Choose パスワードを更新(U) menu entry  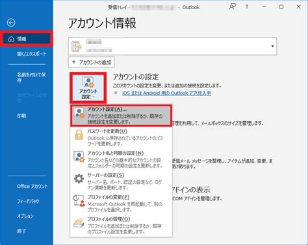(122, 137)
